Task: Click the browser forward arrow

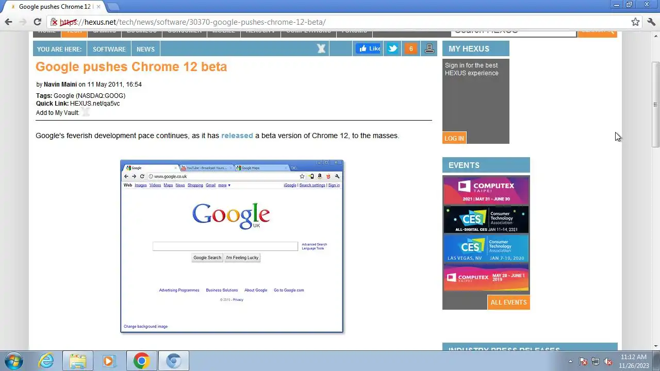Action: [x=23, y=22]
